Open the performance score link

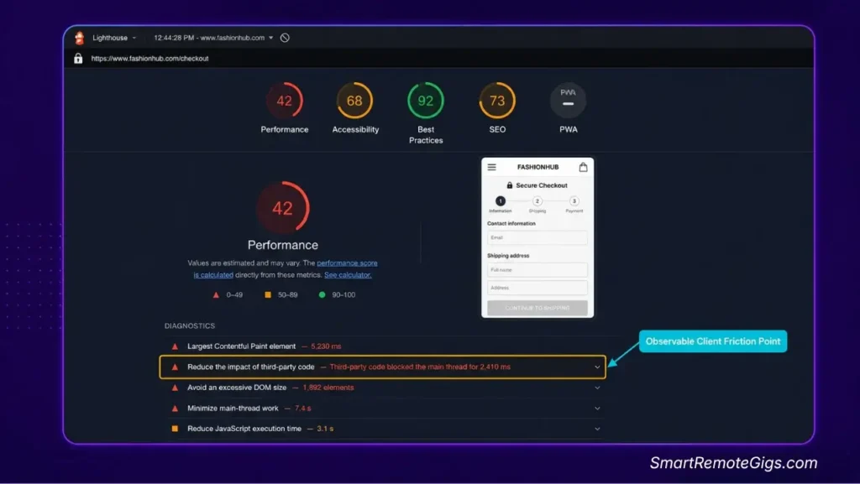point(347,263)
